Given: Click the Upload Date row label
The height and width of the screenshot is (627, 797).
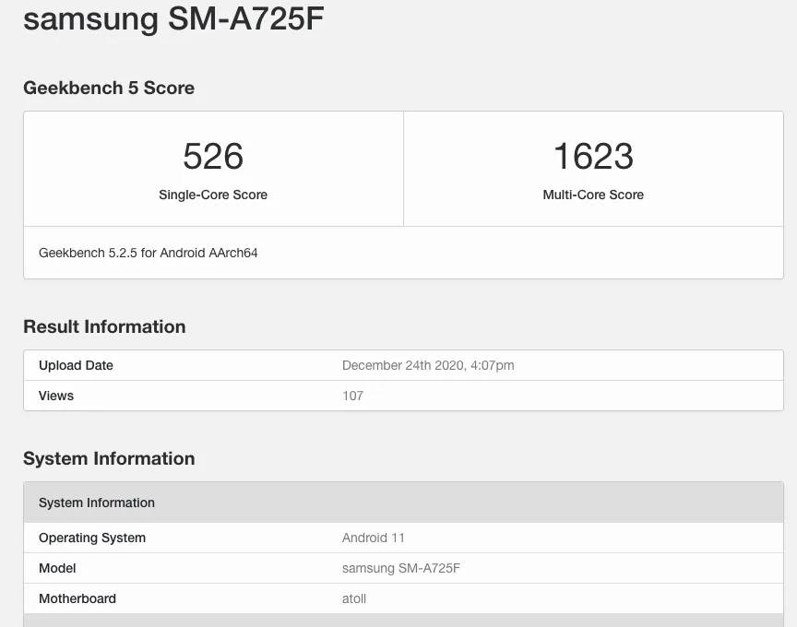Looking at the screenshot, I should coord(76,365).
